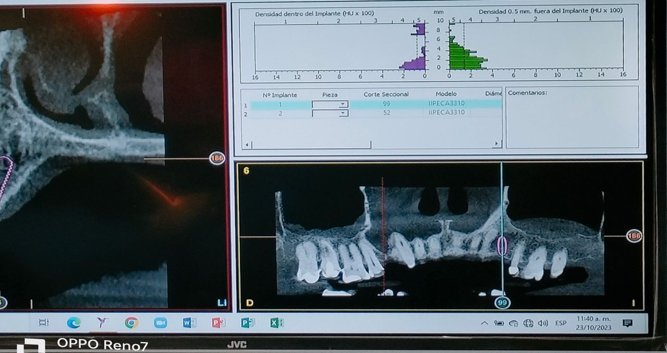
Task: Click inside the Comentarios text box
Action: [572, 122]
